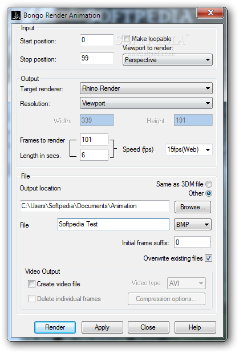Enable the Make loopable checkbox

coord(126,39)
